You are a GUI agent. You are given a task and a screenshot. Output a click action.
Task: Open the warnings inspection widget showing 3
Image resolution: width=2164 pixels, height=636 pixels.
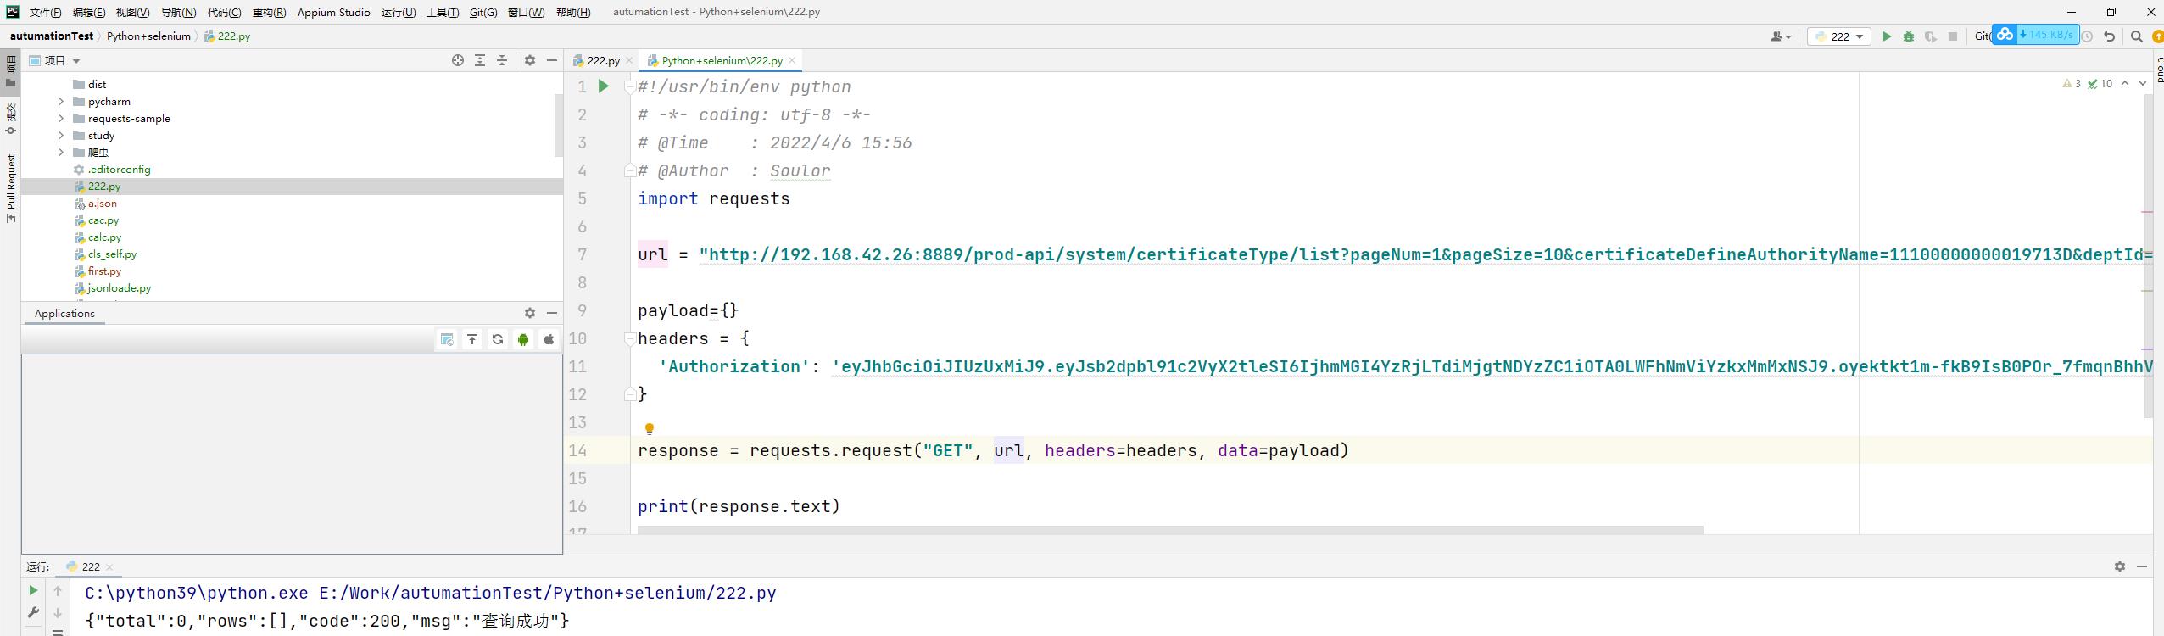pos(2072,83)
